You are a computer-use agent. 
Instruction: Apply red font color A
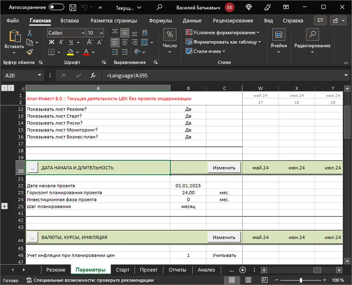(x=86, y=52)
